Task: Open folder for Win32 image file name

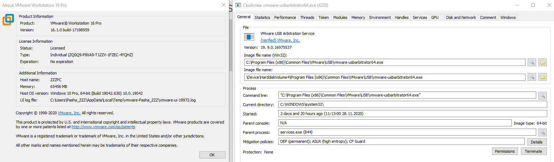Action: coord(542,62)
